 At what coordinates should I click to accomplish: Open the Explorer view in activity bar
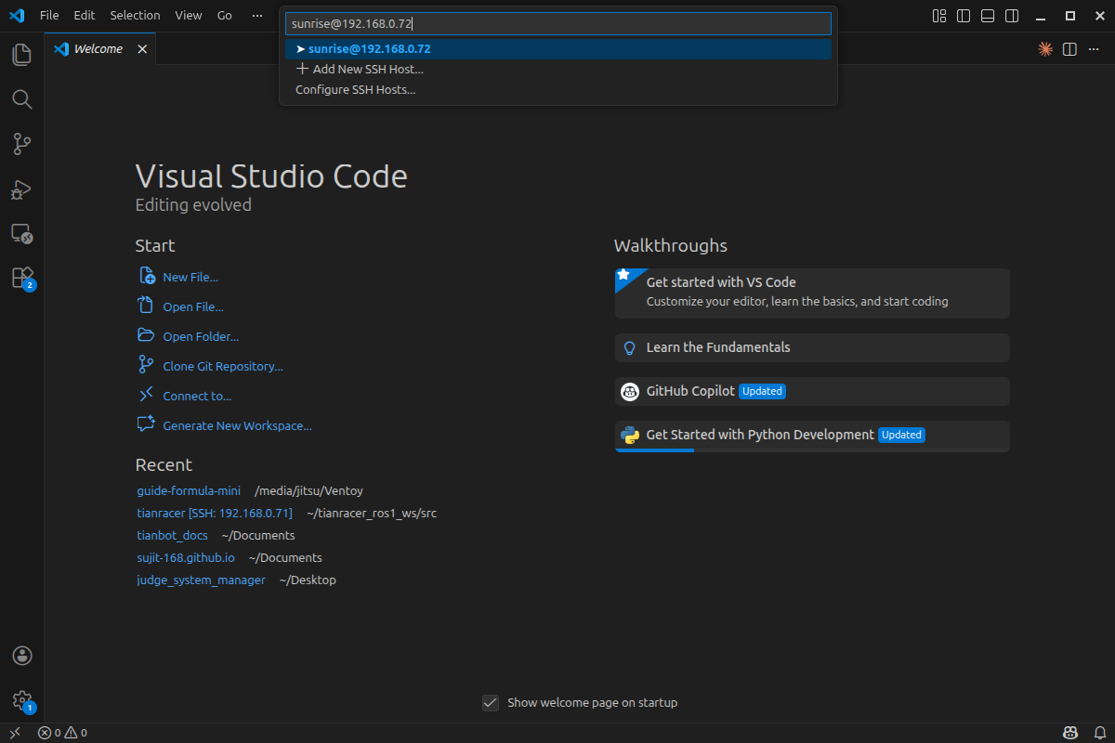click(x=22, y=55)
